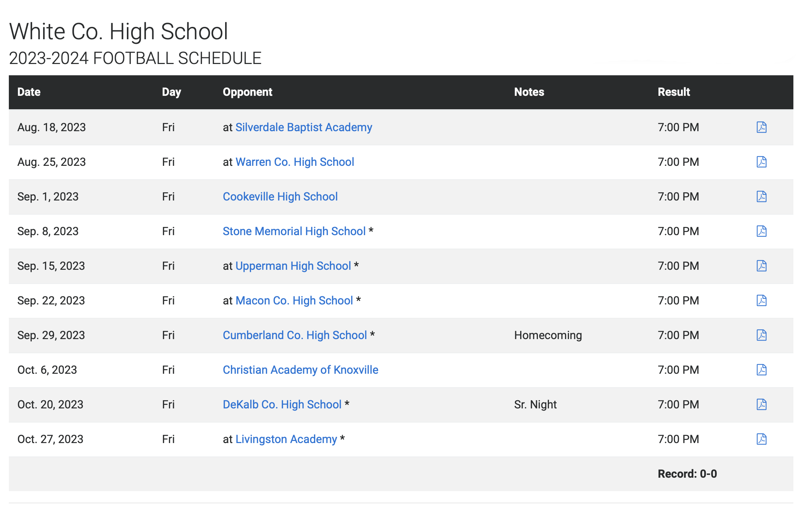Click the Result column header
This screenshot has width=810, height=512.
pos(674,92)
